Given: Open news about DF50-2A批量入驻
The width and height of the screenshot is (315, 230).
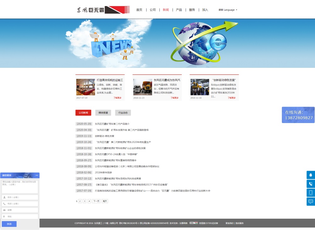Looking at the screenshot, I should click(x=116, y=154).
